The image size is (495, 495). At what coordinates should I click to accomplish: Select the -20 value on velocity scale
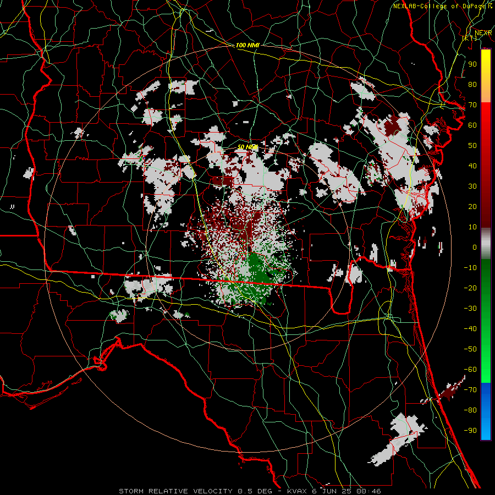coord(470,288)
